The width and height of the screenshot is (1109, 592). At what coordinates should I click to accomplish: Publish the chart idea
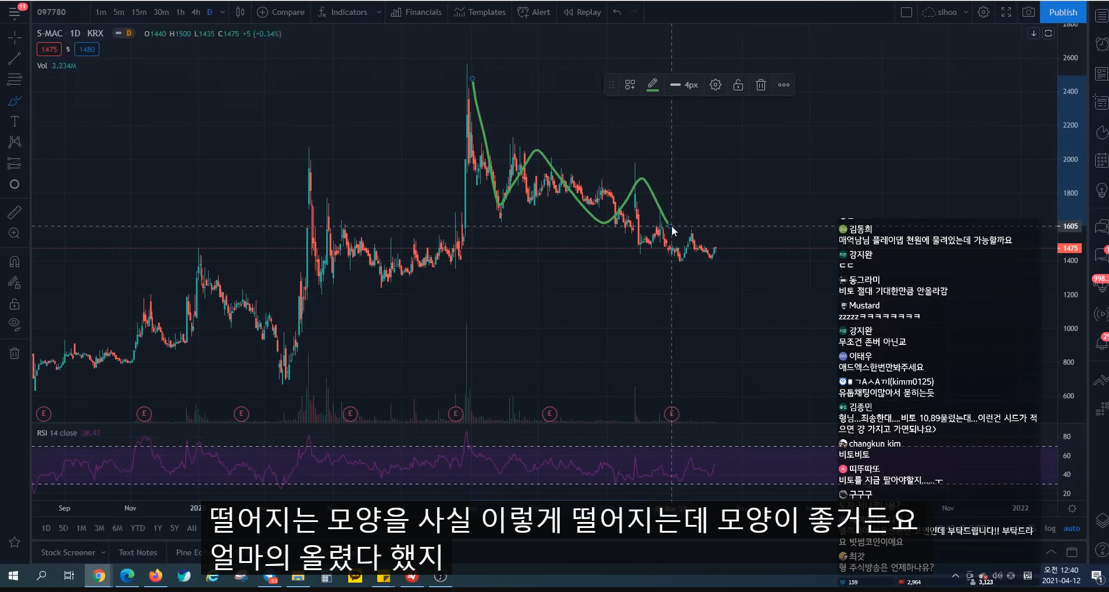point(1063,12)
